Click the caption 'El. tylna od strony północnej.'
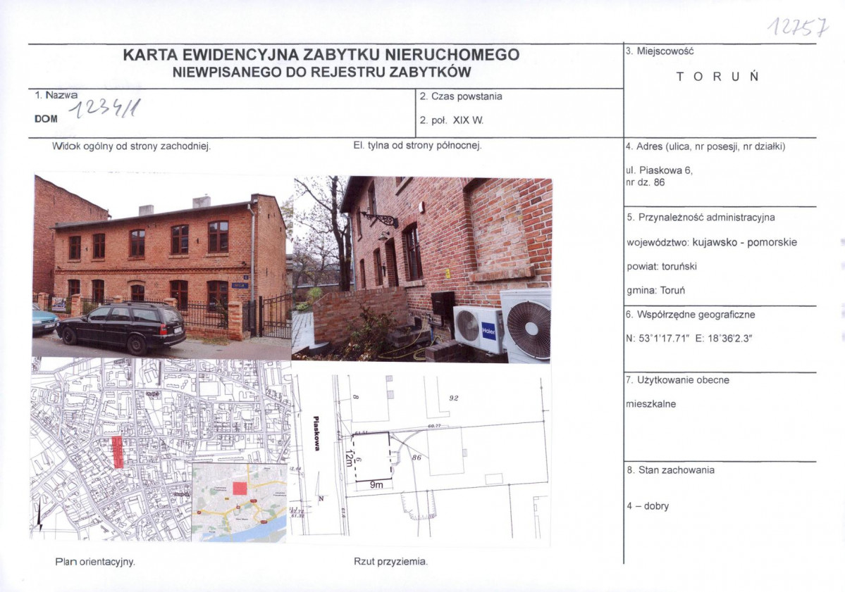 point(417,145)
